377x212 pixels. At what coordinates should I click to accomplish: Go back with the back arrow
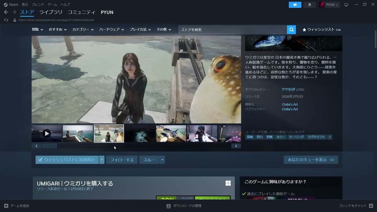point(6,12)
